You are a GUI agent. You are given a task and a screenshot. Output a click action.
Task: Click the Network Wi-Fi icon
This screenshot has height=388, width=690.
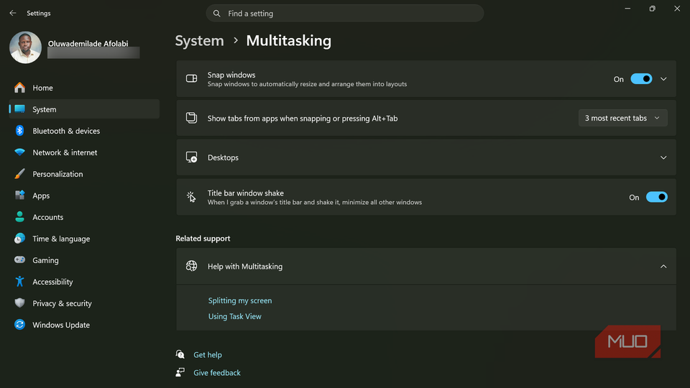click(x=20, y=152)
